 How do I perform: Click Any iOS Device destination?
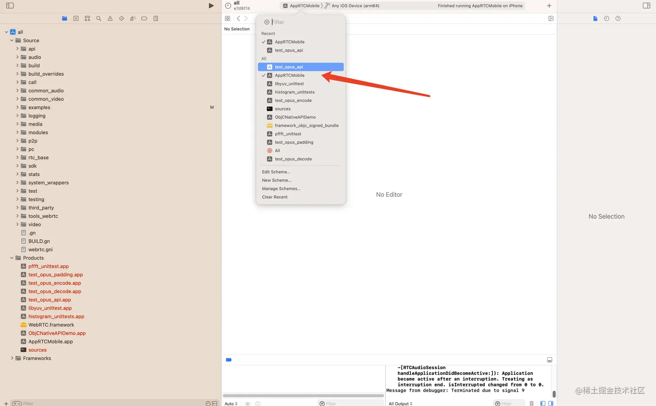click(352, 6)
